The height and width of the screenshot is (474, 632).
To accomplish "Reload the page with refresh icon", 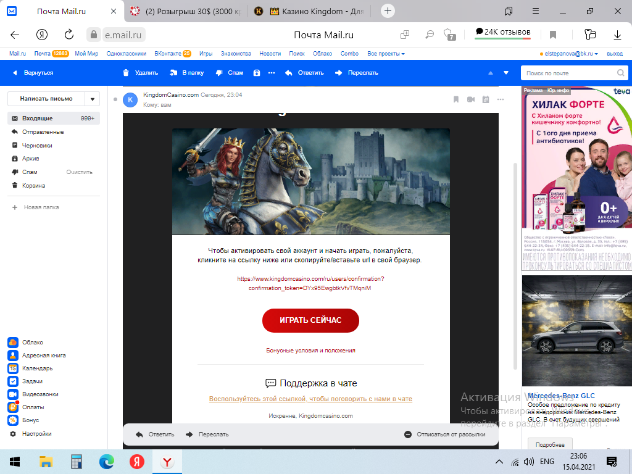I will point(69,35).
